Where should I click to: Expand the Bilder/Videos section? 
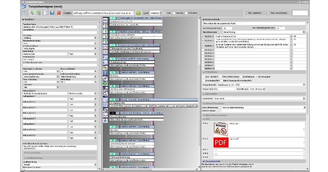click(x=204, y=115)
